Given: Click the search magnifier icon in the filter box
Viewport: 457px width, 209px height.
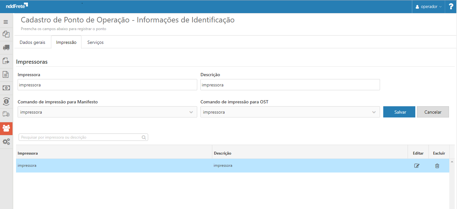Looking at the screenshot, I should point(144,137).
